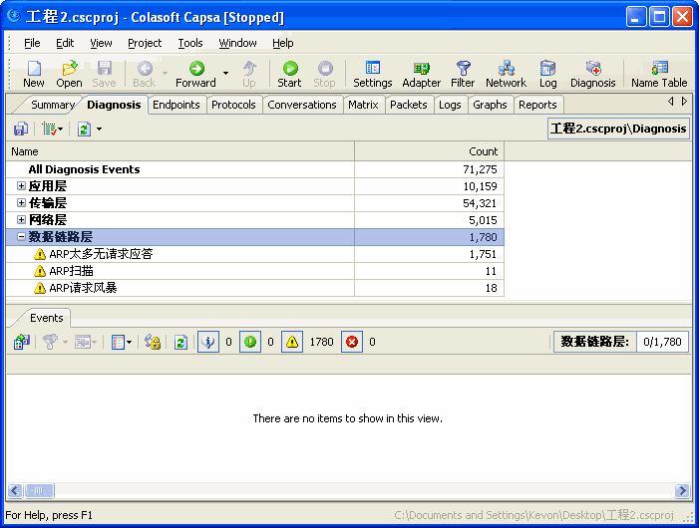Toggle the yellow warning events filter

[x=292, y=342]
